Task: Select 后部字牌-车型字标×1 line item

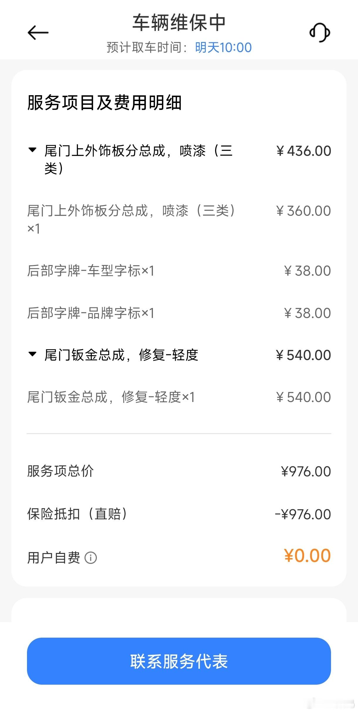Action: tap(179, 271)
